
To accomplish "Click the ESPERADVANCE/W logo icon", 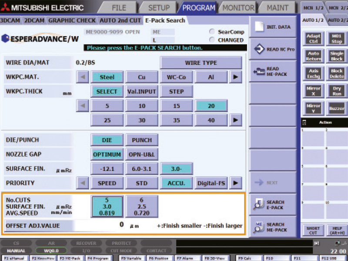I will tap(5, 39).
